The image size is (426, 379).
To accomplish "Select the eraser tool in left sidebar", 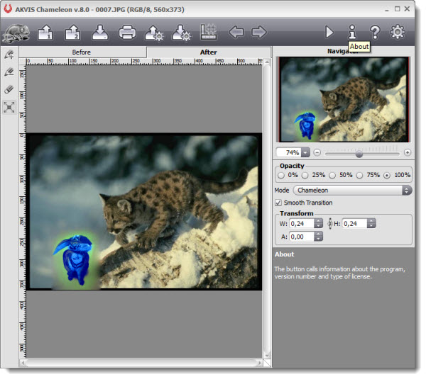I will (x=9, y=89).
